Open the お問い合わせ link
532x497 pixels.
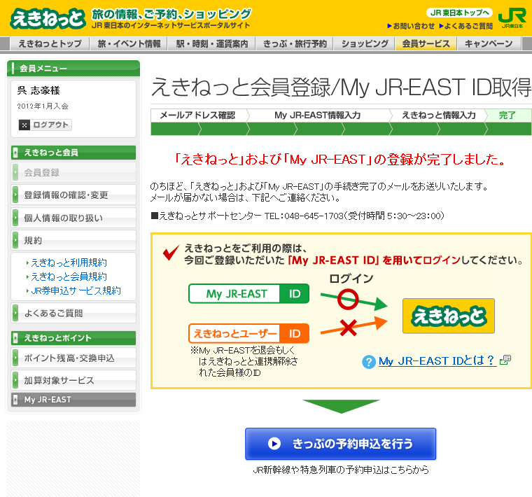pos(411,26)
